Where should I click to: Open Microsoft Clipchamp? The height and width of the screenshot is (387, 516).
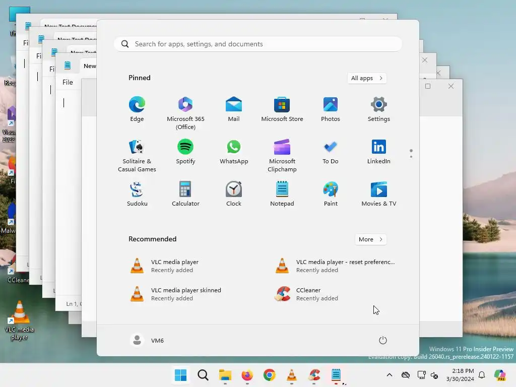pos(282,156)
